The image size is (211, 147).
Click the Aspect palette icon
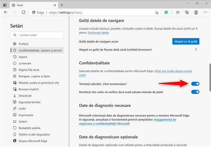(15, 57)
